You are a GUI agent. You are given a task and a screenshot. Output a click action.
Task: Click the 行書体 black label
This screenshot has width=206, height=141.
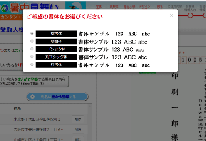[x=56, y=65]
